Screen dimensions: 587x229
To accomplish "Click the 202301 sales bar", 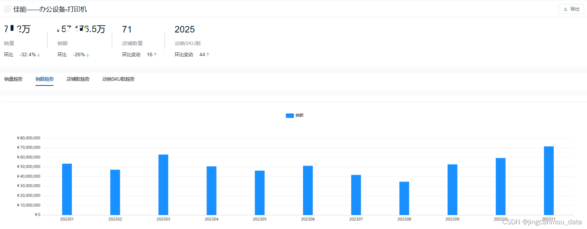I will pyautogui.click(x=67, y=189).
